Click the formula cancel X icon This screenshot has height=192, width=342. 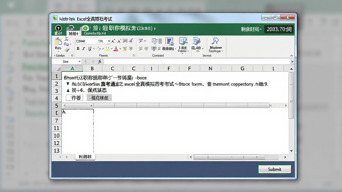(x=85, y=62)
